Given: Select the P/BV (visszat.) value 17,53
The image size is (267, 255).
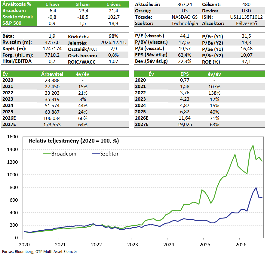Looking at the screenshot, I should point(185,42).
